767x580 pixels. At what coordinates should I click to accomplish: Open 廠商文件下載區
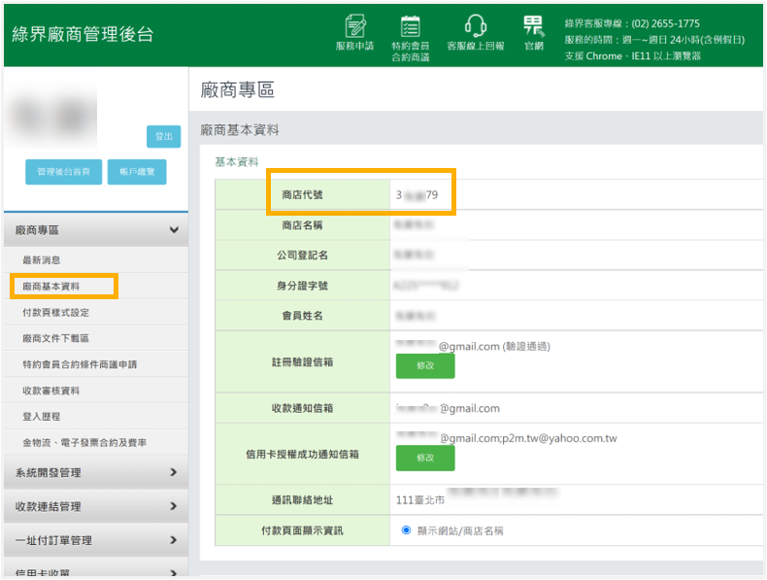point(55,338)
